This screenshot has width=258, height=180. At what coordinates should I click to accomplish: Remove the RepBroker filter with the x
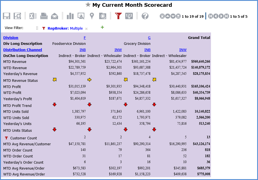coord(86,28)
